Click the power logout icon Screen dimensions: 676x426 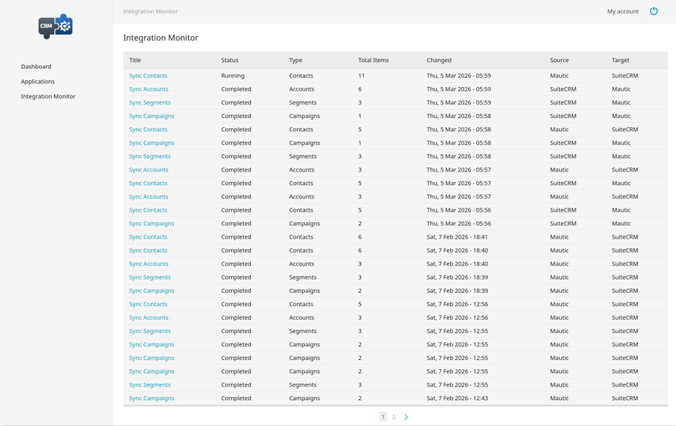point(654,11)
